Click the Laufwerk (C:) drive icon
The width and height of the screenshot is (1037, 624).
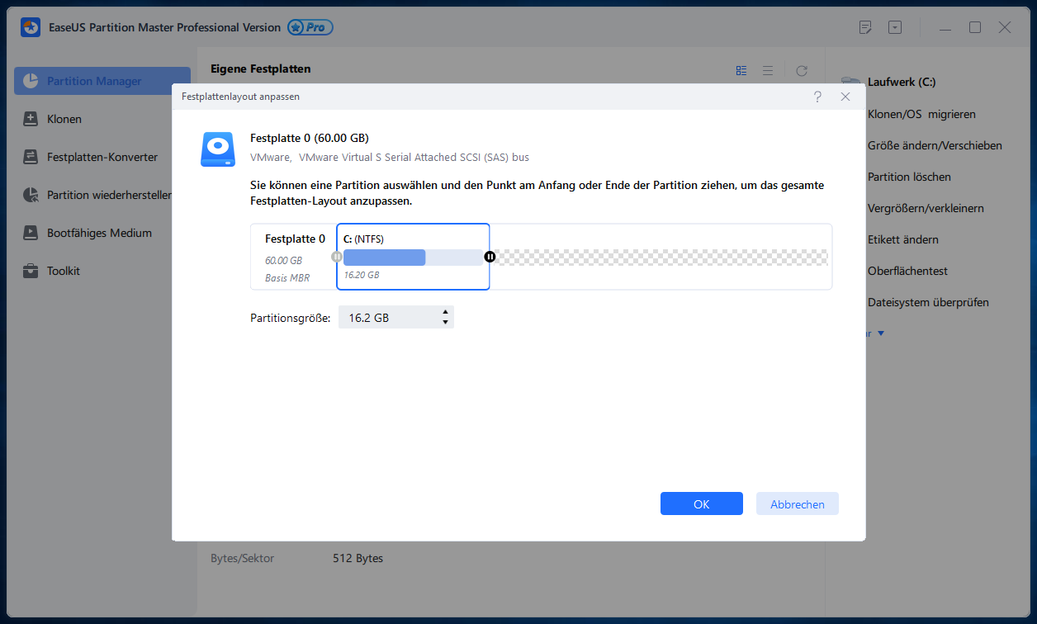point(850,83)
